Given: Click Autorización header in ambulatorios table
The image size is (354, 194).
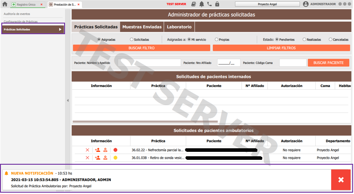Looking at the screenshot, I should coord(292,141).
